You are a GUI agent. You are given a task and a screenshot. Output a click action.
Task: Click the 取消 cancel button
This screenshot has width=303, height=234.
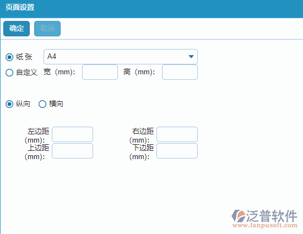[47, 29]
